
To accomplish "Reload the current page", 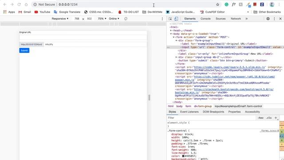I will pos(19,4).
